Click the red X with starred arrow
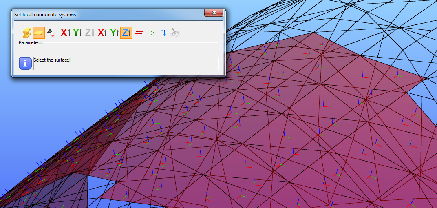The width and height of the screenshot is (437, 208). tap(102, 33)
